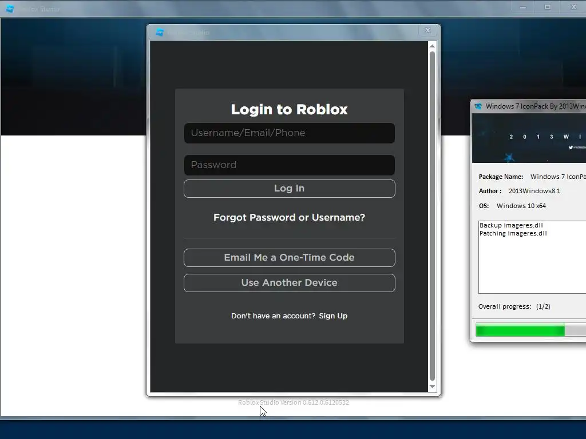Click the login dialog vertical scrollbar thumb
Viewport: 586px width, 439px height.
point(432,216)
